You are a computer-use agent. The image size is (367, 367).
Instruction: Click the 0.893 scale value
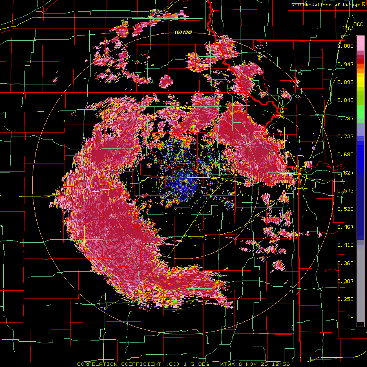(x=345, y=82)
